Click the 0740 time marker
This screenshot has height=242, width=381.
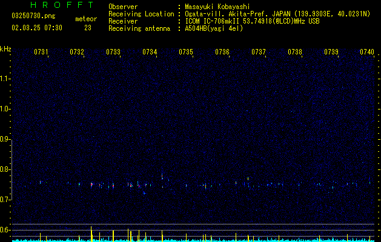tap(367, 52)
